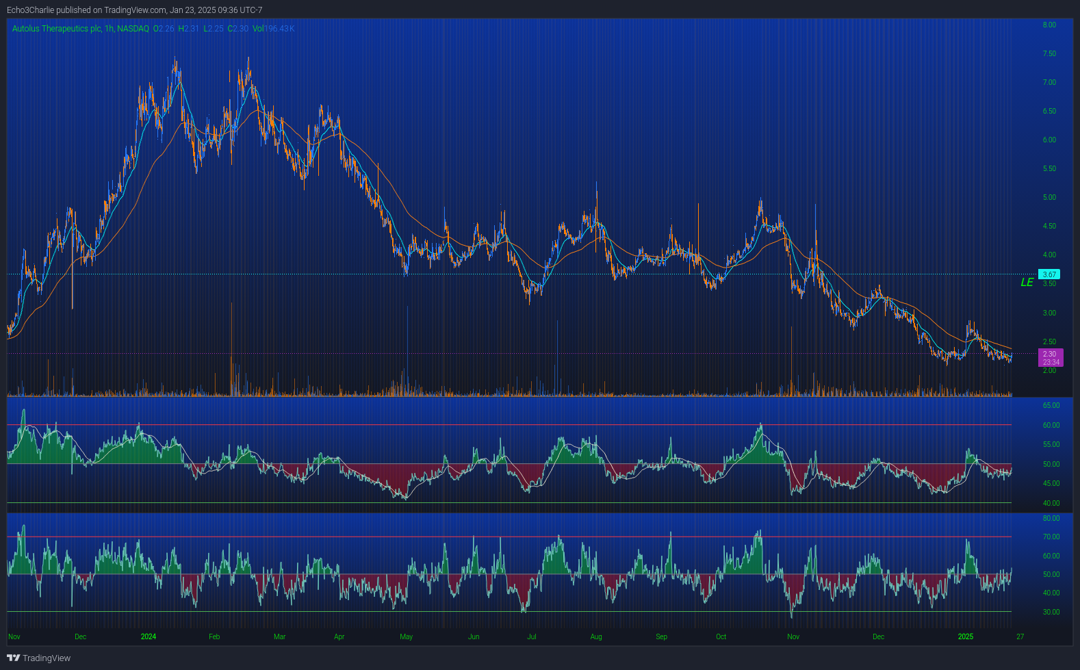The image size is (1080, 670).
Task: Click the green 'LE' label beside the 3.67 tag
Action: click(1027, 282)
